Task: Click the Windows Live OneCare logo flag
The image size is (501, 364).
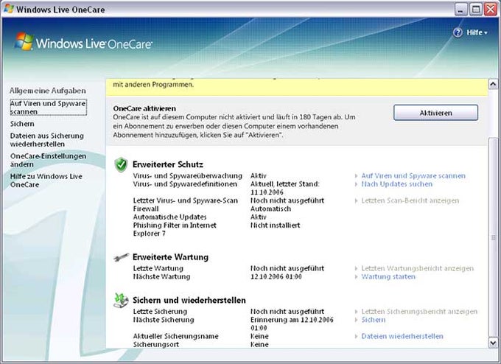Action: tap(24, 41)
